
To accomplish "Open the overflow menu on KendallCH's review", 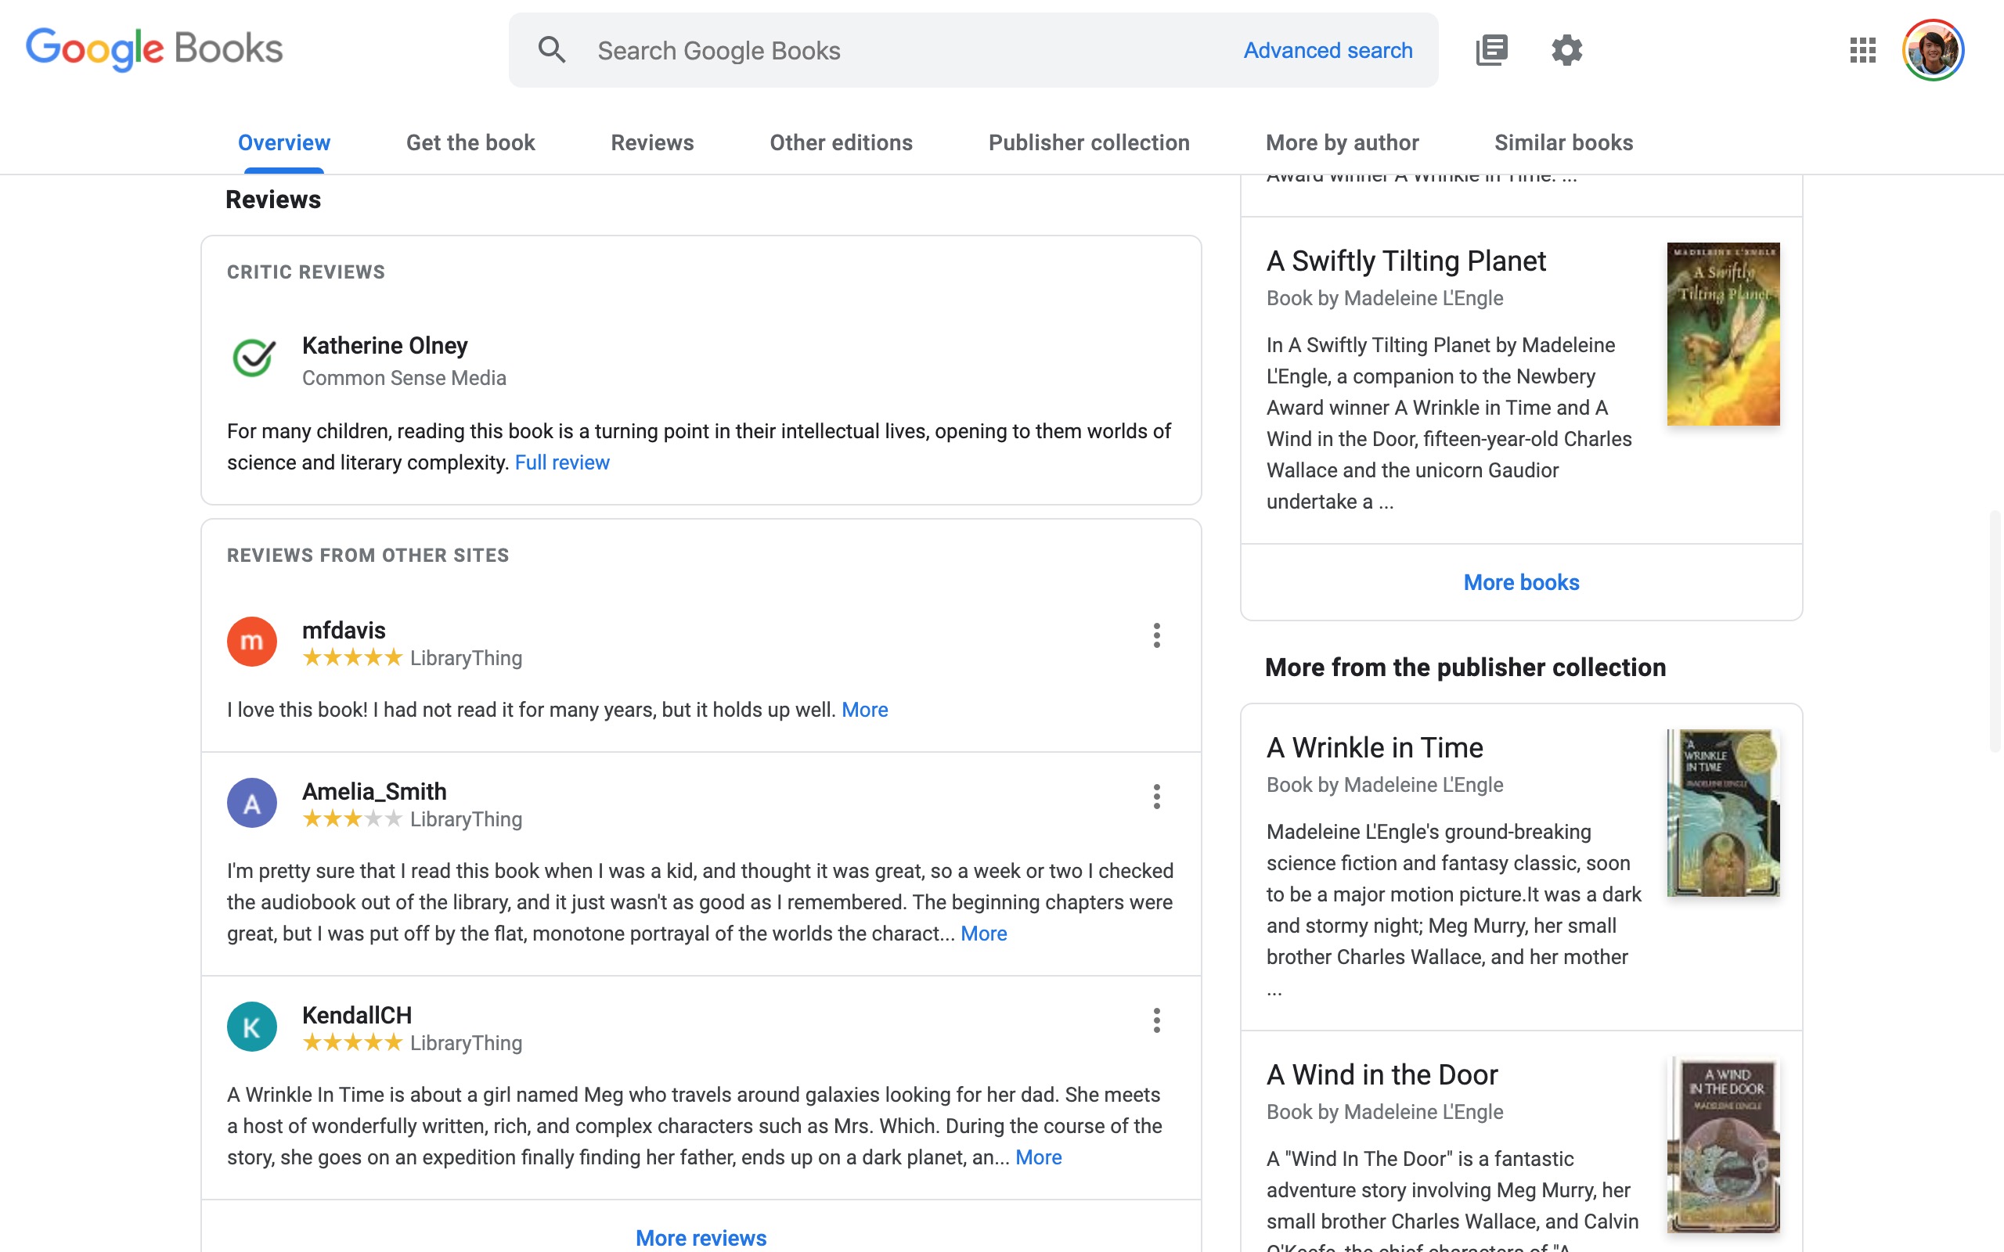I will click(1157, 1020).
